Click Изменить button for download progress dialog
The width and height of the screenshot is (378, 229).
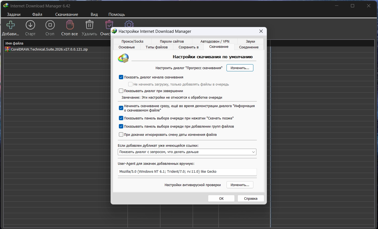(x=240, y=68)
